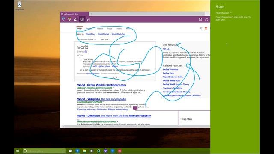Open the Merriam-Webster World definition result
The height and width of the screenshot is (154, 274).
114,116
